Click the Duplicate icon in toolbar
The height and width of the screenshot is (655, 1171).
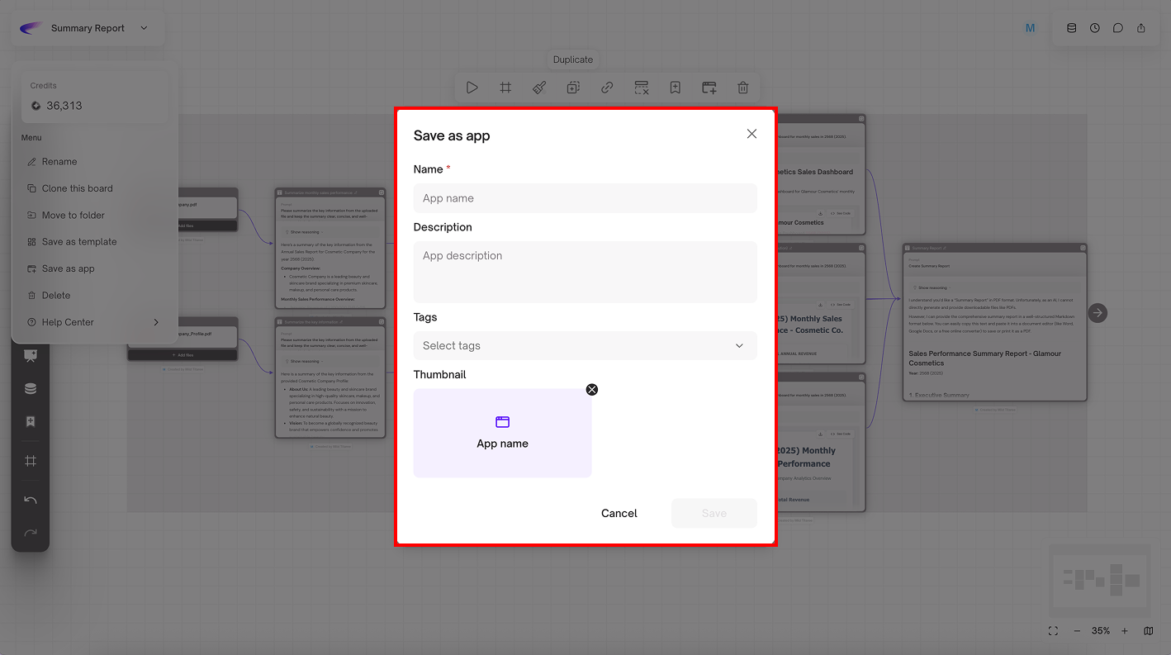coord(573,88)
